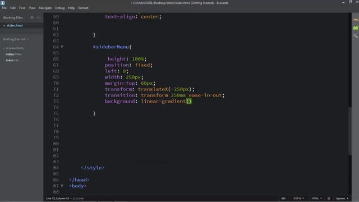Click the position: fixed line

pyautogui.click(x=128, y=65)
